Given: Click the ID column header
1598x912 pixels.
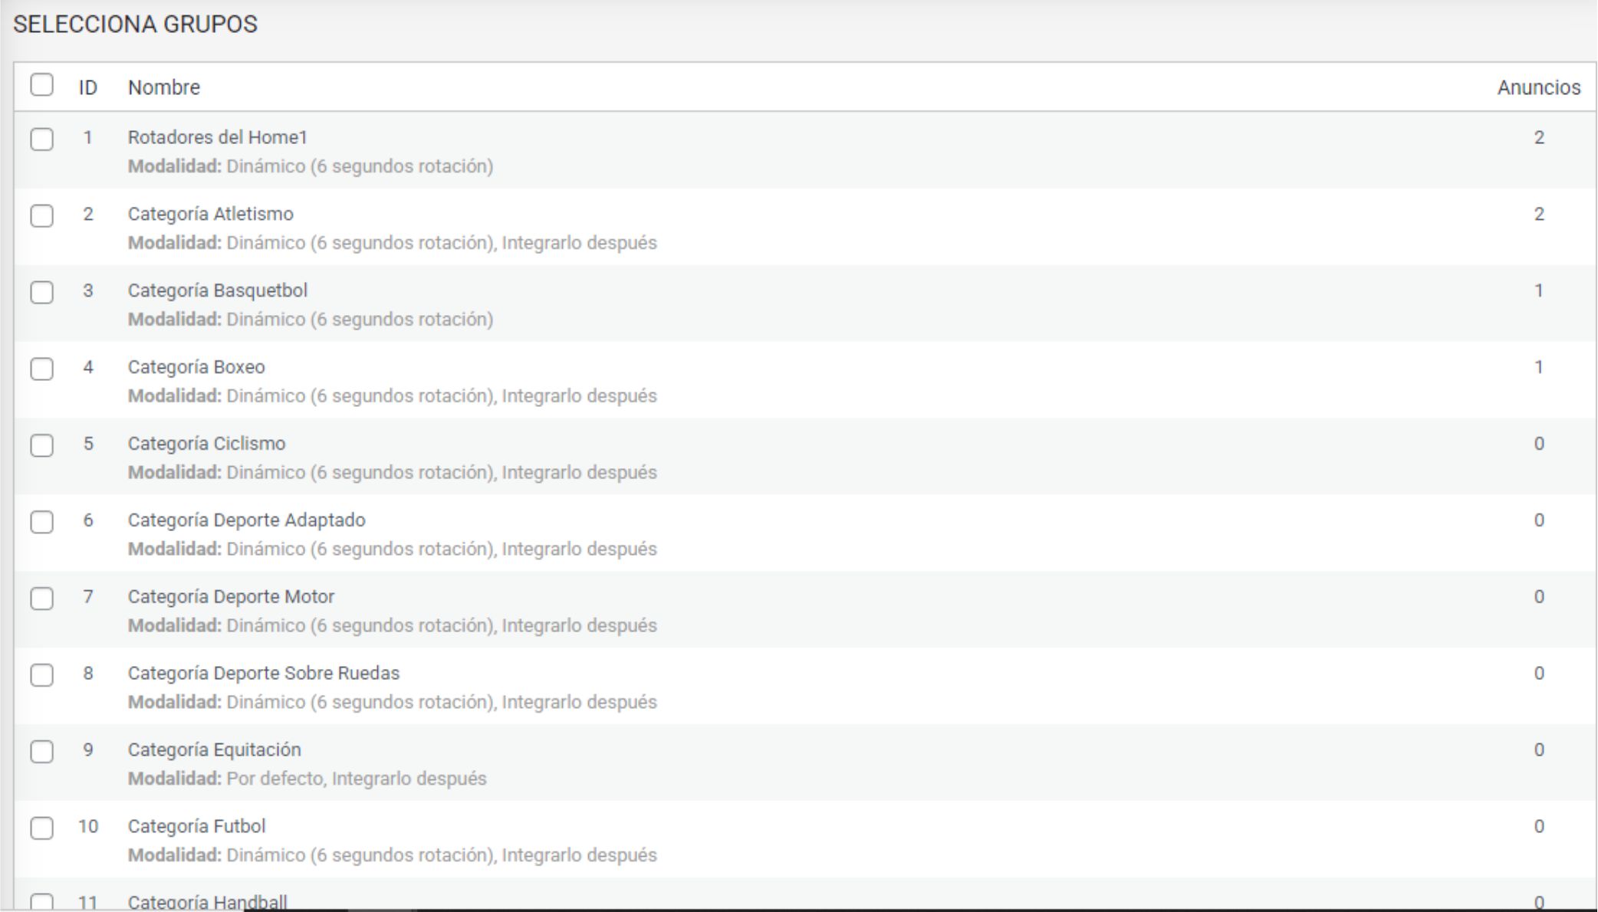Looking at the screenshot, I should click(88, 87).
